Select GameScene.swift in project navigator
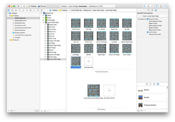The width and height of the screenshot is (175, 122). [21, 25]
